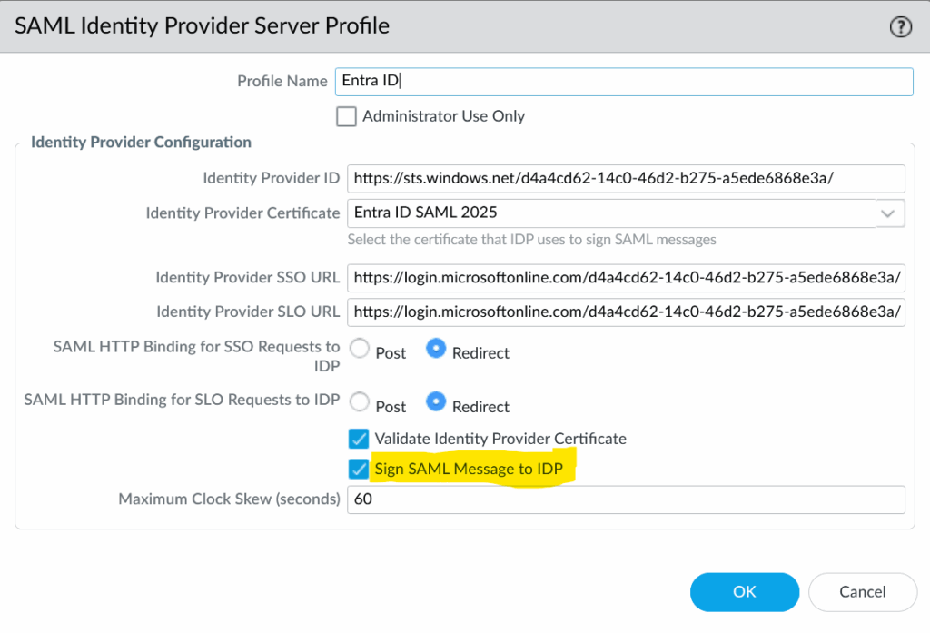Choose Redirect for SLO Requests binding
This screenshot has height=633, width=930.
click(436, 404)
